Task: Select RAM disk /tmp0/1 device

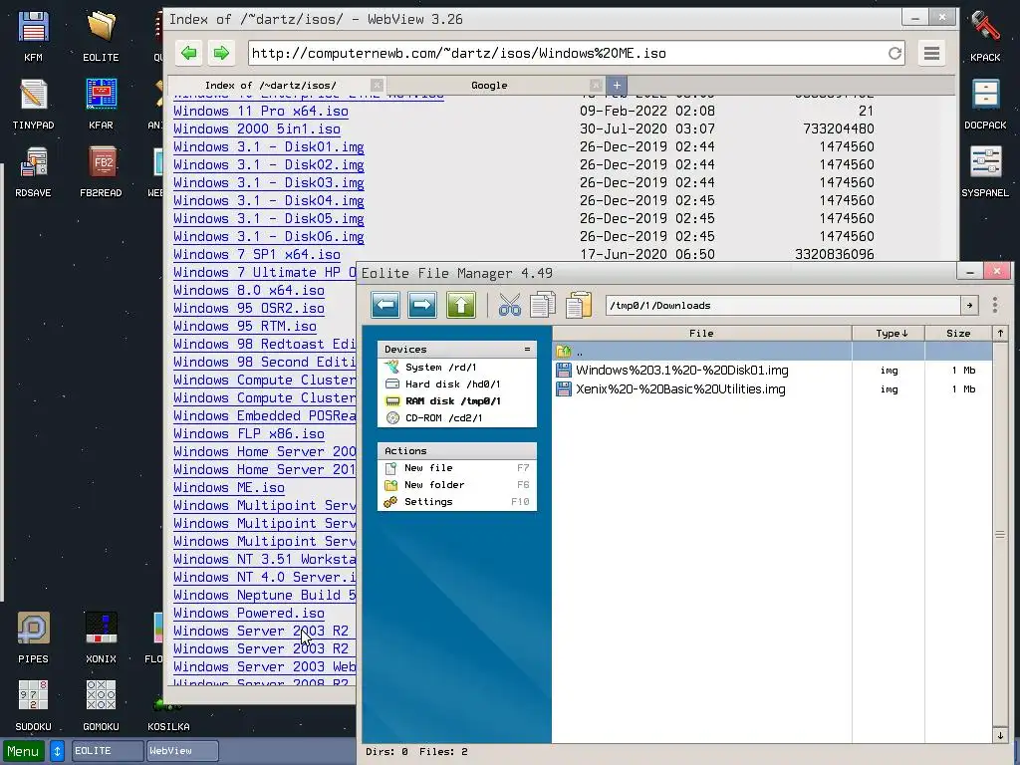Action: coord(456,400)
